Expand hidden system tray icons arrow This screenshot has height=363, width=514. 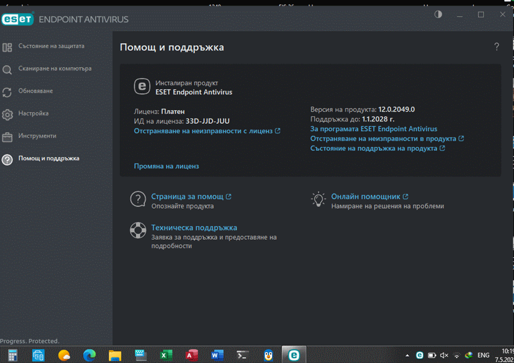tap(407, 355)
